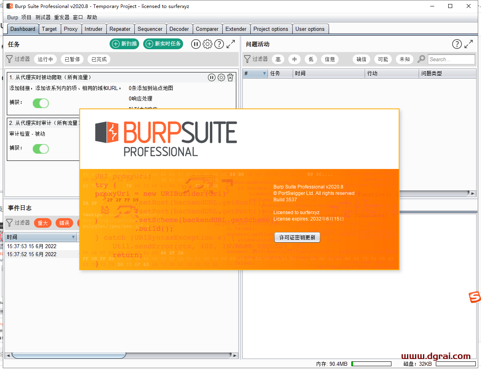The height and width of the screenshot is (371, 481).
Task: Pause task 1 passive crawl
Action: [212, 78]
